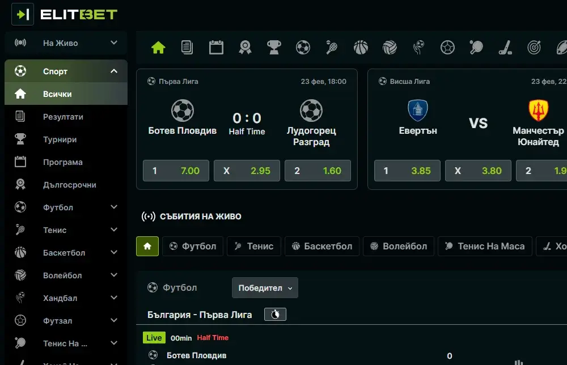Image resolution: width=567 pixels, height=365 pixels.
Task: Expand Тенис in the left sidebar
Action: [66, 230]
